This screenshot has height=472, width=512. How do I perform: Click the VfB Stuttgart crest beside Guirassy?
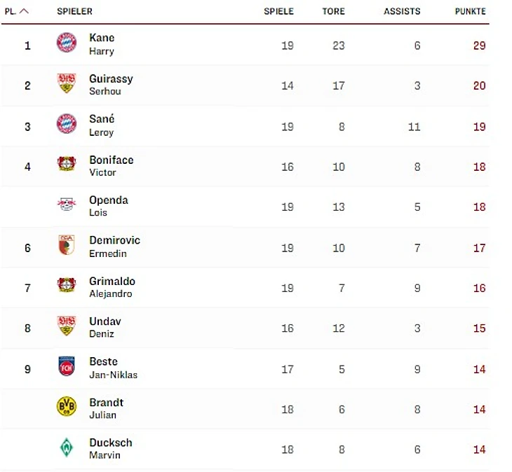(x=67, y=84)
